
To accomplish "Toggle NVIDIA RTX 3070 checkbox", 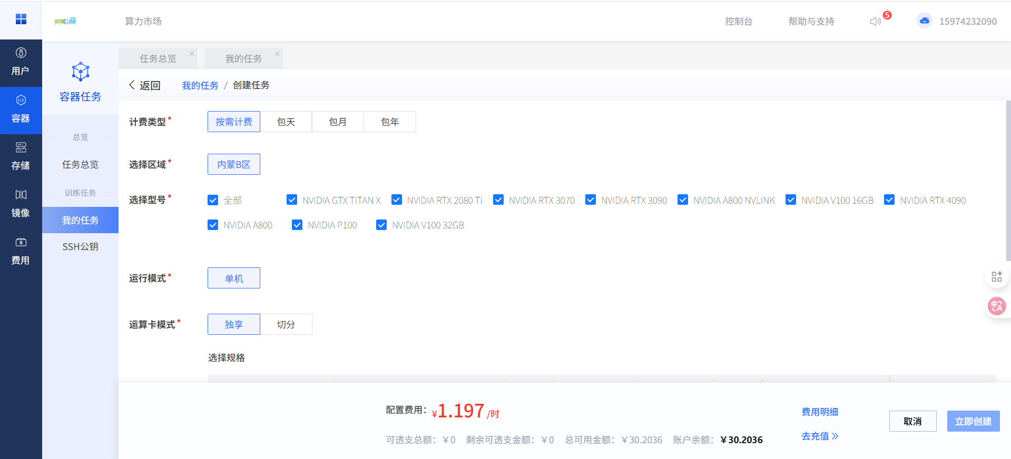I will pyautogui.click(x=498, y=200).
